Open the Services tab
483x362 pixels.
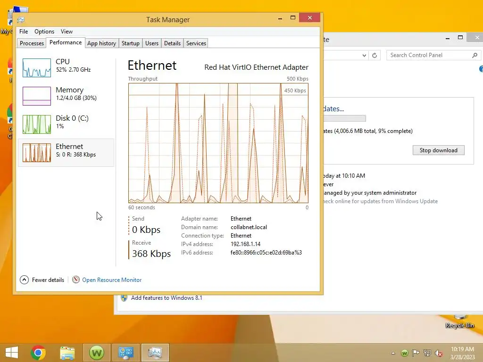[196, 43]
